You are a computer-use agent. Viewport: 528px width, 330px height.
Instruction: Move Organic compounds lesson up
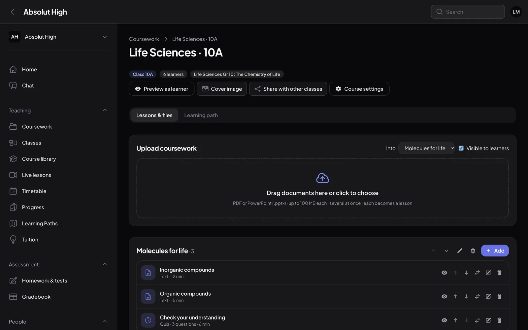455,296
